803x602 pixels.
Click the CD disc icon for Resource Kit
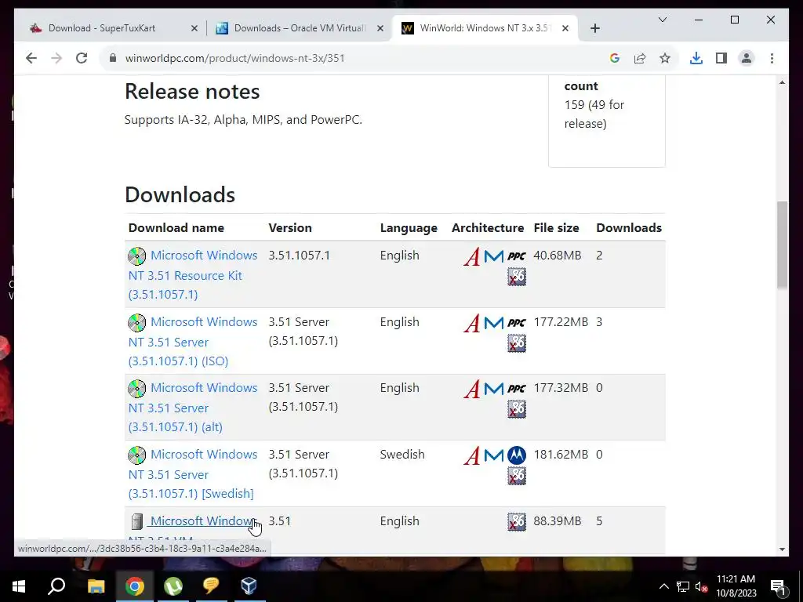click(136, 256)
